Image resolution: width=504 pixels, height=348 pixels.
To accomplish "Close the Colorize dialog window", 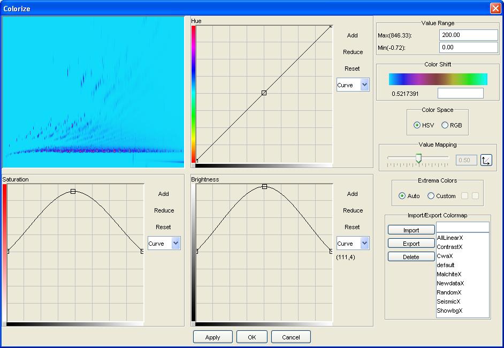I will tap(495, 9).
